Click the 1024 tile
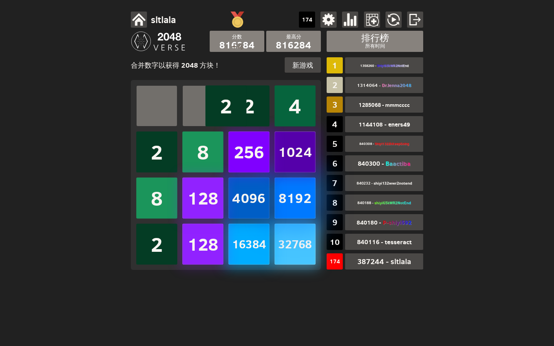 (x=295, y=152)
